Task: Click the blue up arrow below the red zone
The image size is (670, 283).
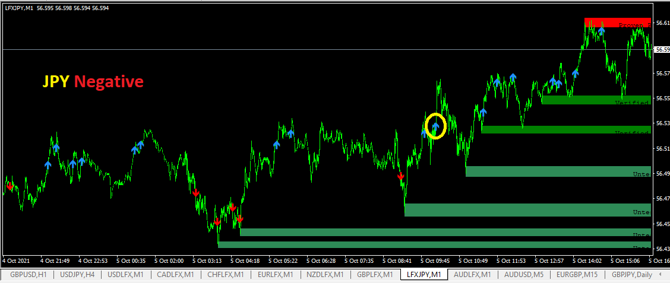Action: (x=602, y=30)
